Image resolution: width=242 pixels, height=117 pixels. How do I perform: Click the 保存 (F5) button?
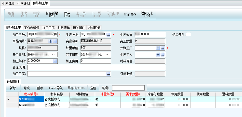(67, 15)
